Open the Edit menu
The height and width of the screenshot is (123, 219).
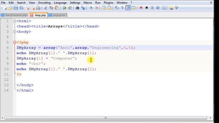click(x=11, y=3)
